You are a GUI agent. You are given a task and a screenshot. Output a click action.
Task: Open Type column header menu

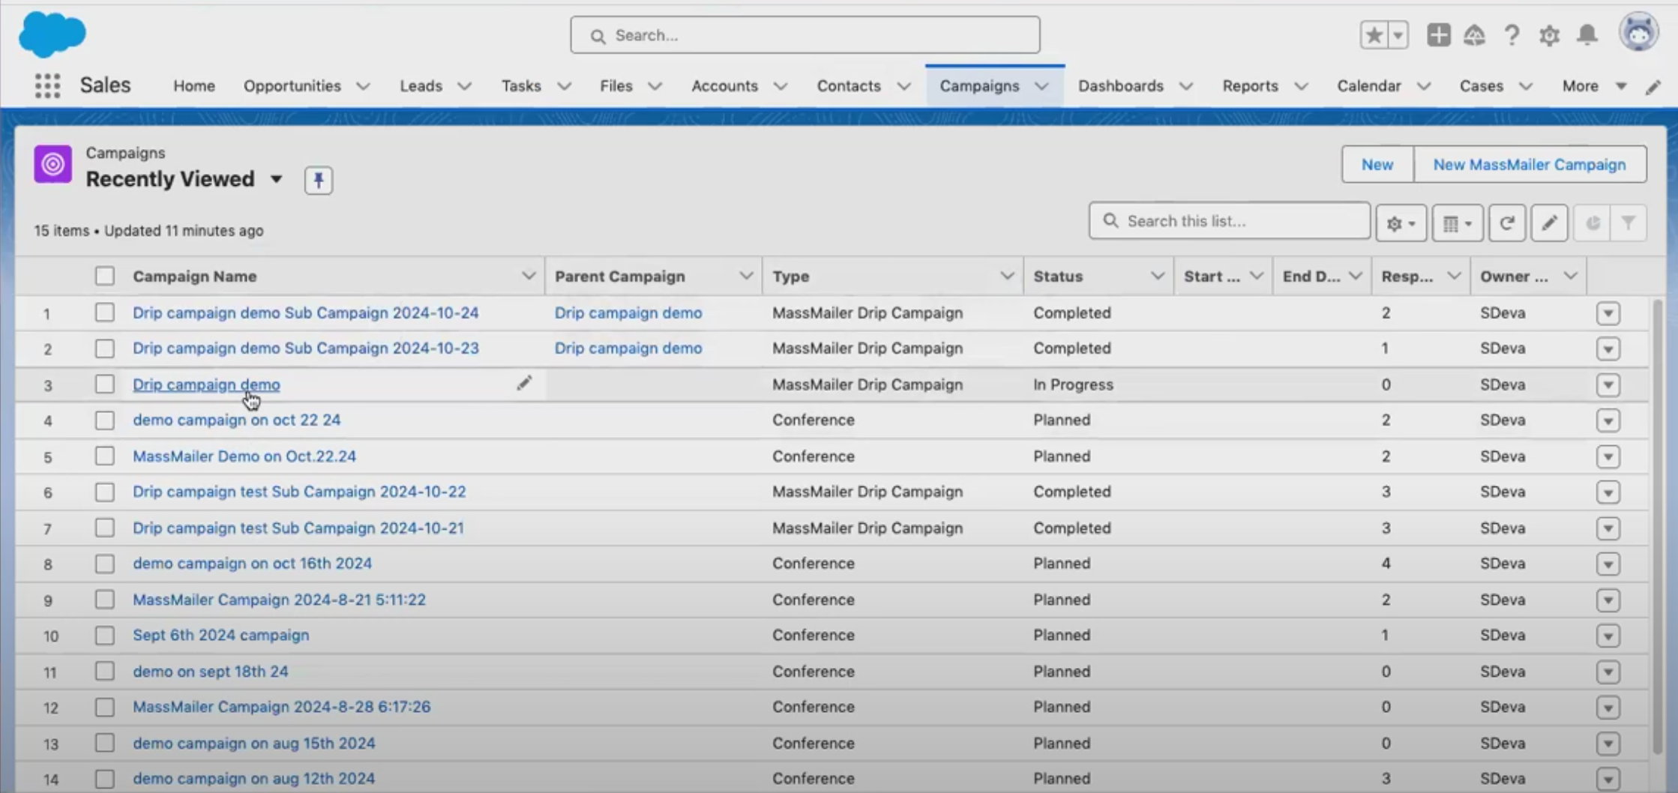(1006, 276)
